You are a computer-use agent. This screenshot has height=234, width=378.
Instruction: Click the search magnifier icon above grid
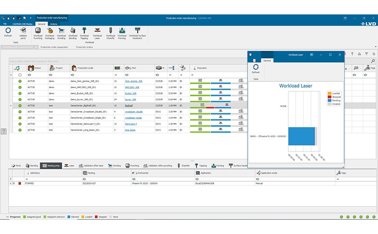point(373,61)
